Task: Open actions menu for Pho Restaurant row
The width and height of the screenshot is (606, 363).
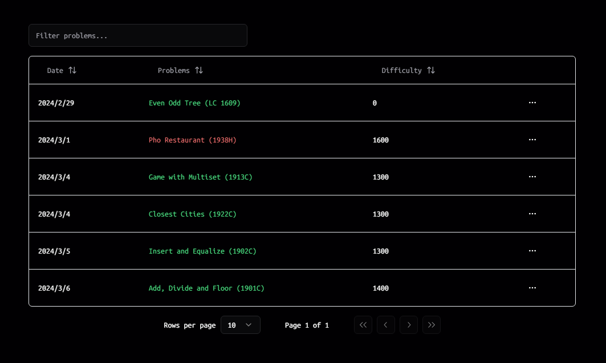Action: pos(532,140)
